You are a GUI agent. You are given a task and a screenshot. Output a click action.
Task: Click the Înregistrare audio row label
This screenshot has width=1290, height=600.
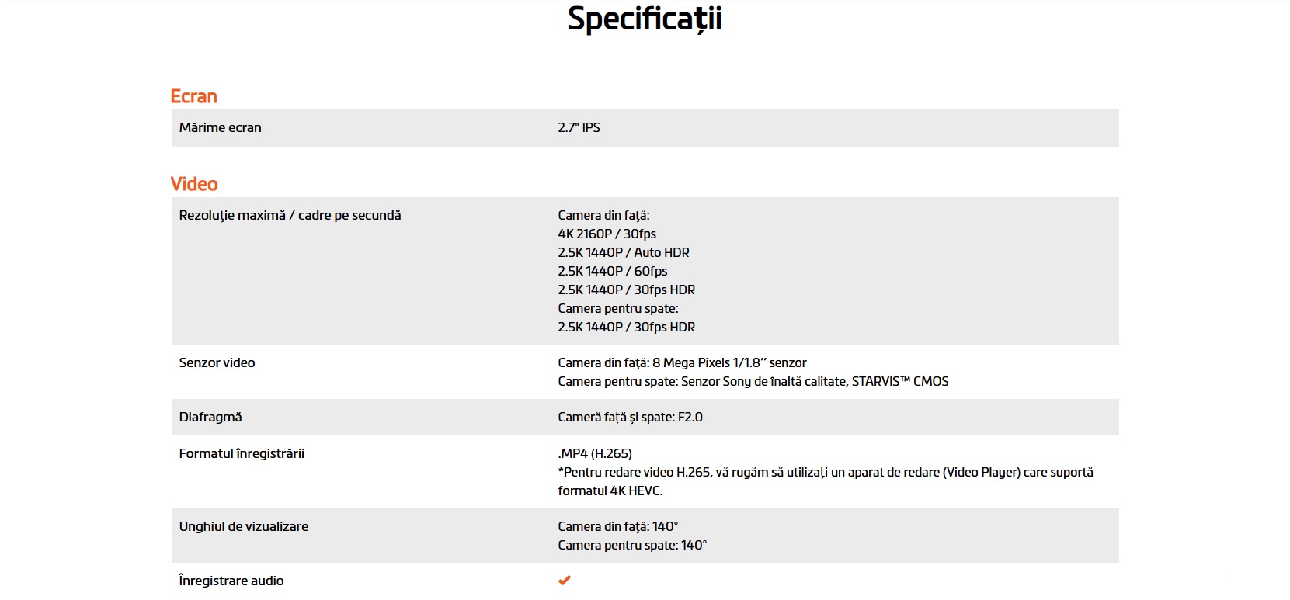pyautogui.click(x=231, y=581)
